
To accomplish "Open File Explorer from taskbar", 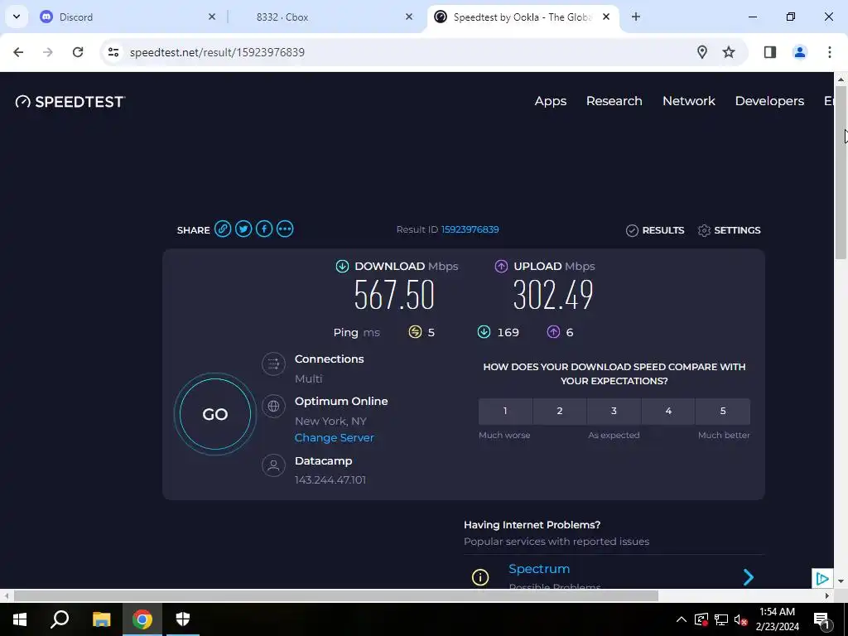I will click(101, 619).
